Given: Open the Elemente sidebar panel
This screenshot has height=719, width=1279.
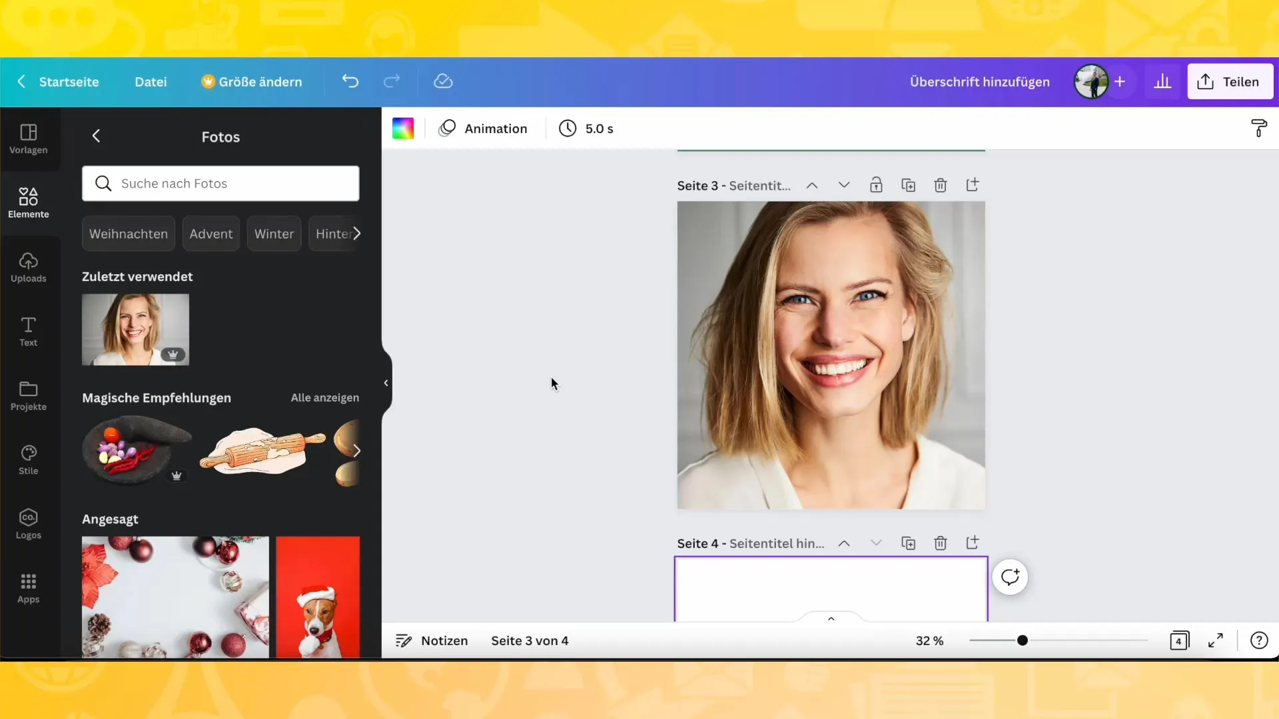Looking at the screenshot, I should pos(29,203).
